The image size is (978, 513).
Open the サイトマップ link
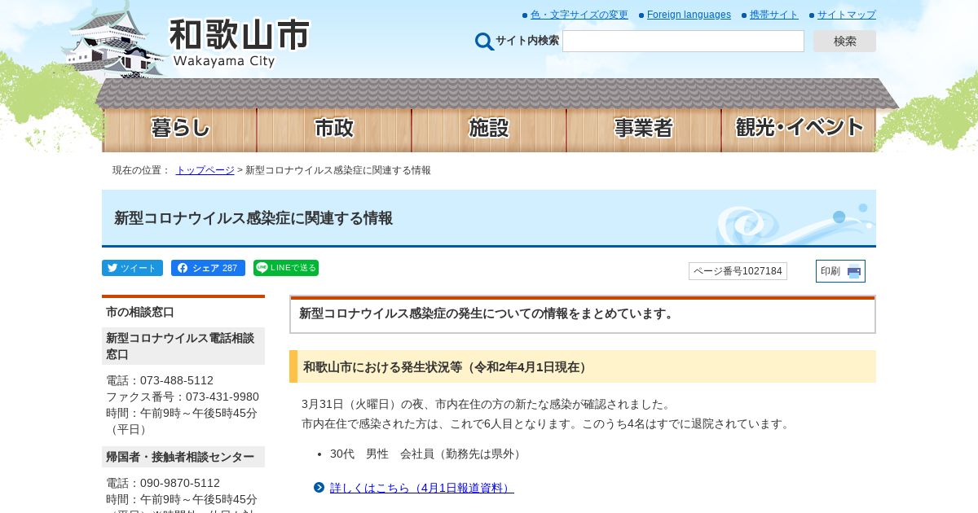(847, 15)
